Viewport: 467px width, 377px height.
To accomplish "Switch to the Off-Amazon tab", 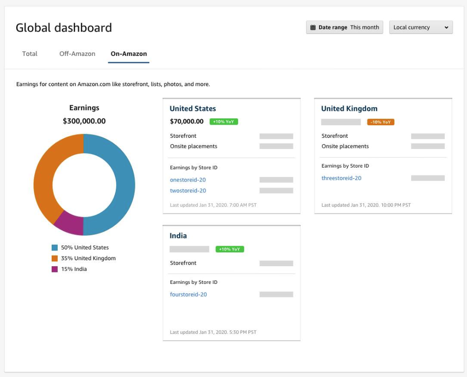I will 77,54.
